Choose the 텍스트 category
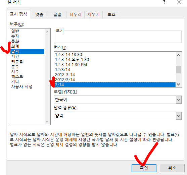The height and width of the screenshot is (175, 187). click(27, 76)
